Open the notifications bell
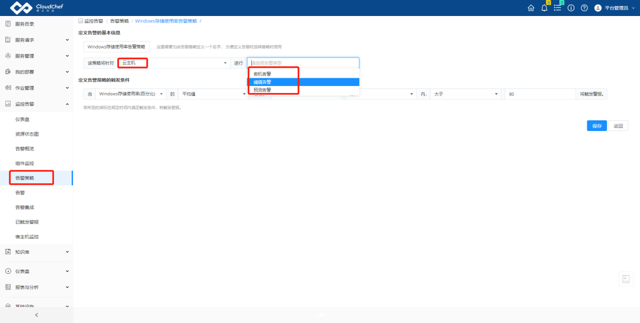This screenshot has height=323, width=640. [544, 8]
